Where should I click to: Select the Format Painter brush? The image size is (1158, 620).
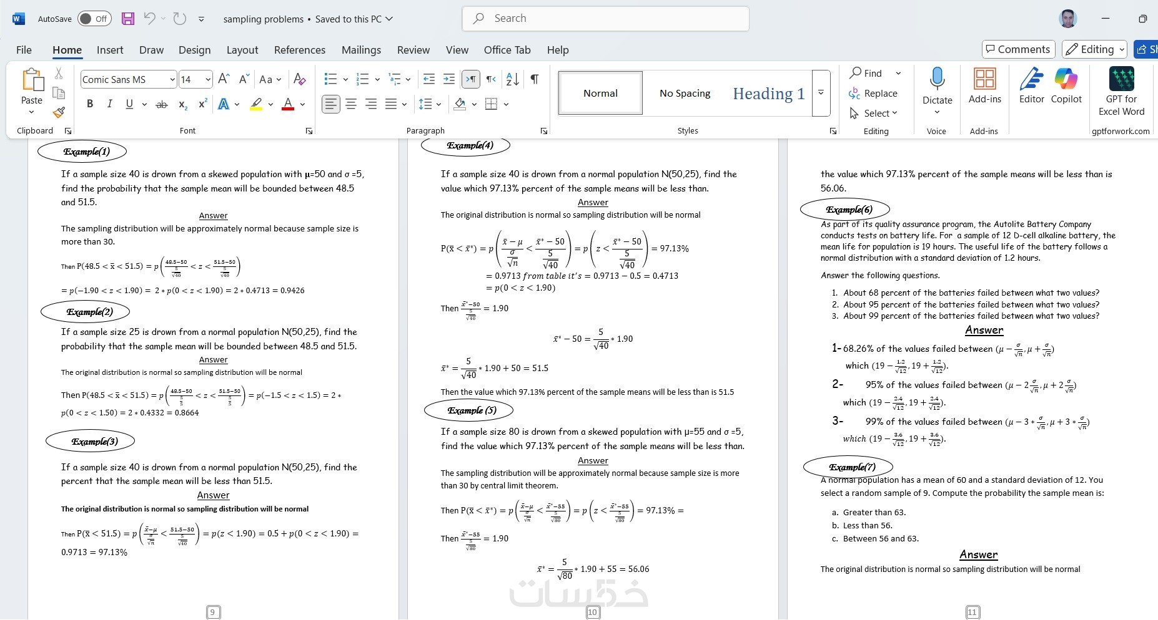click(59, 112)
